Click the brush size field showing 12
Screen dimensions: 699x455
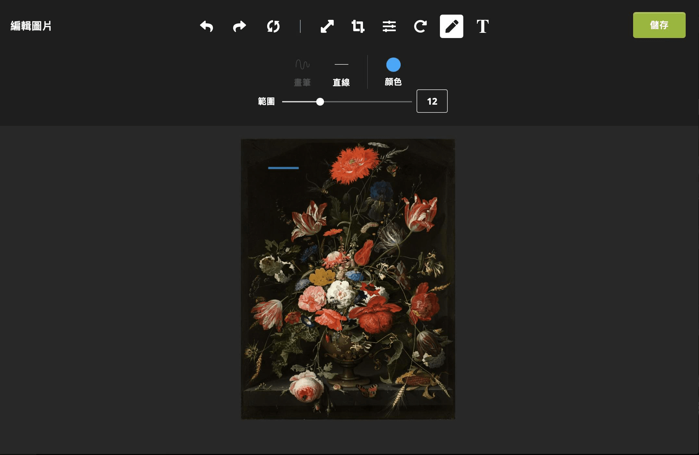(432, 101)
